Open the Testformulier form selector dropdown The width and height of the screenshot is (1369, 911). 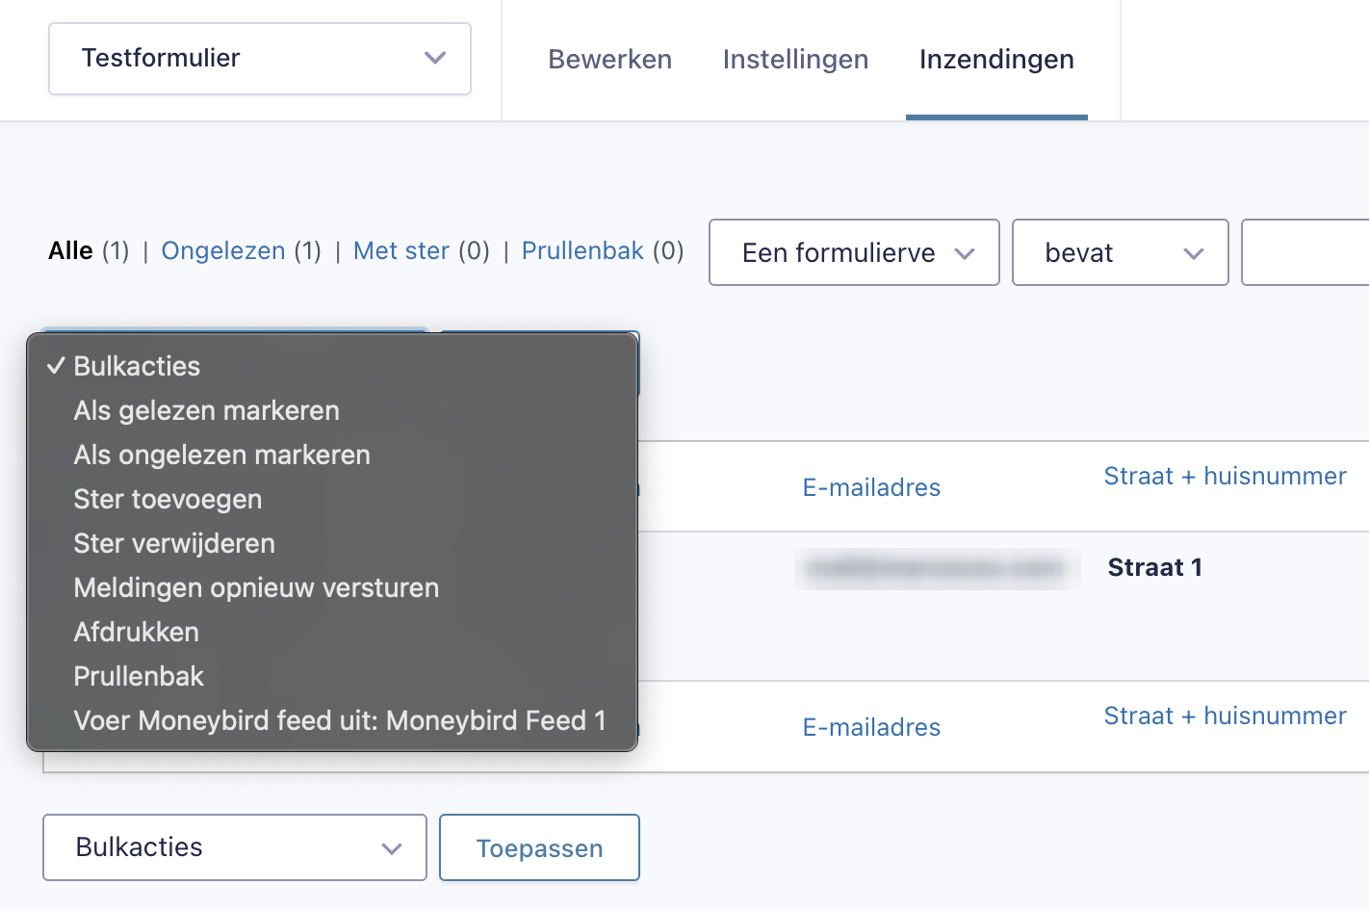pos(259,59)
